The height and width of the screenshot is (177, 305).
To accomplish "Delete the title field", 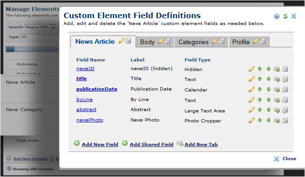I will (x=285, y=79).
